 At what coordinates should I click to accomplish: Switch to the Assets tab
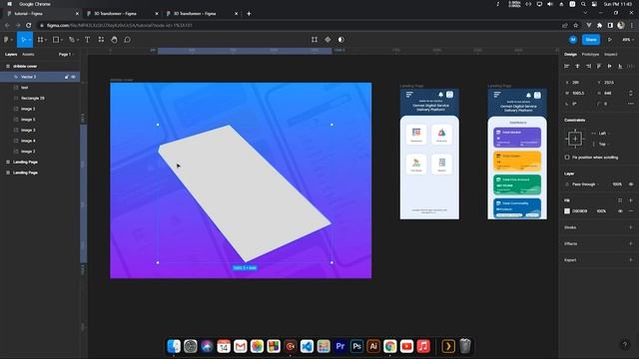point(28,54)
